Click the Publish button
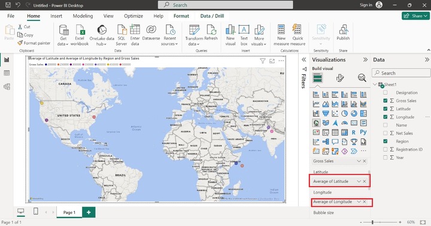The image size is (431, 226). pyautogui.click(x=343, y=33)
